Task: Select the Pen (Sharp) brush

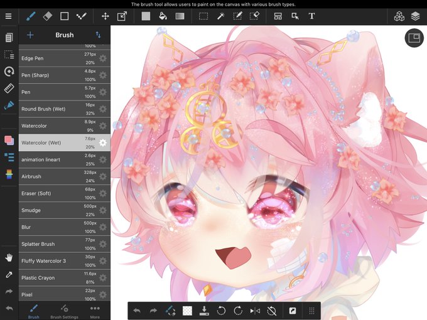Action: click(65, 75)
